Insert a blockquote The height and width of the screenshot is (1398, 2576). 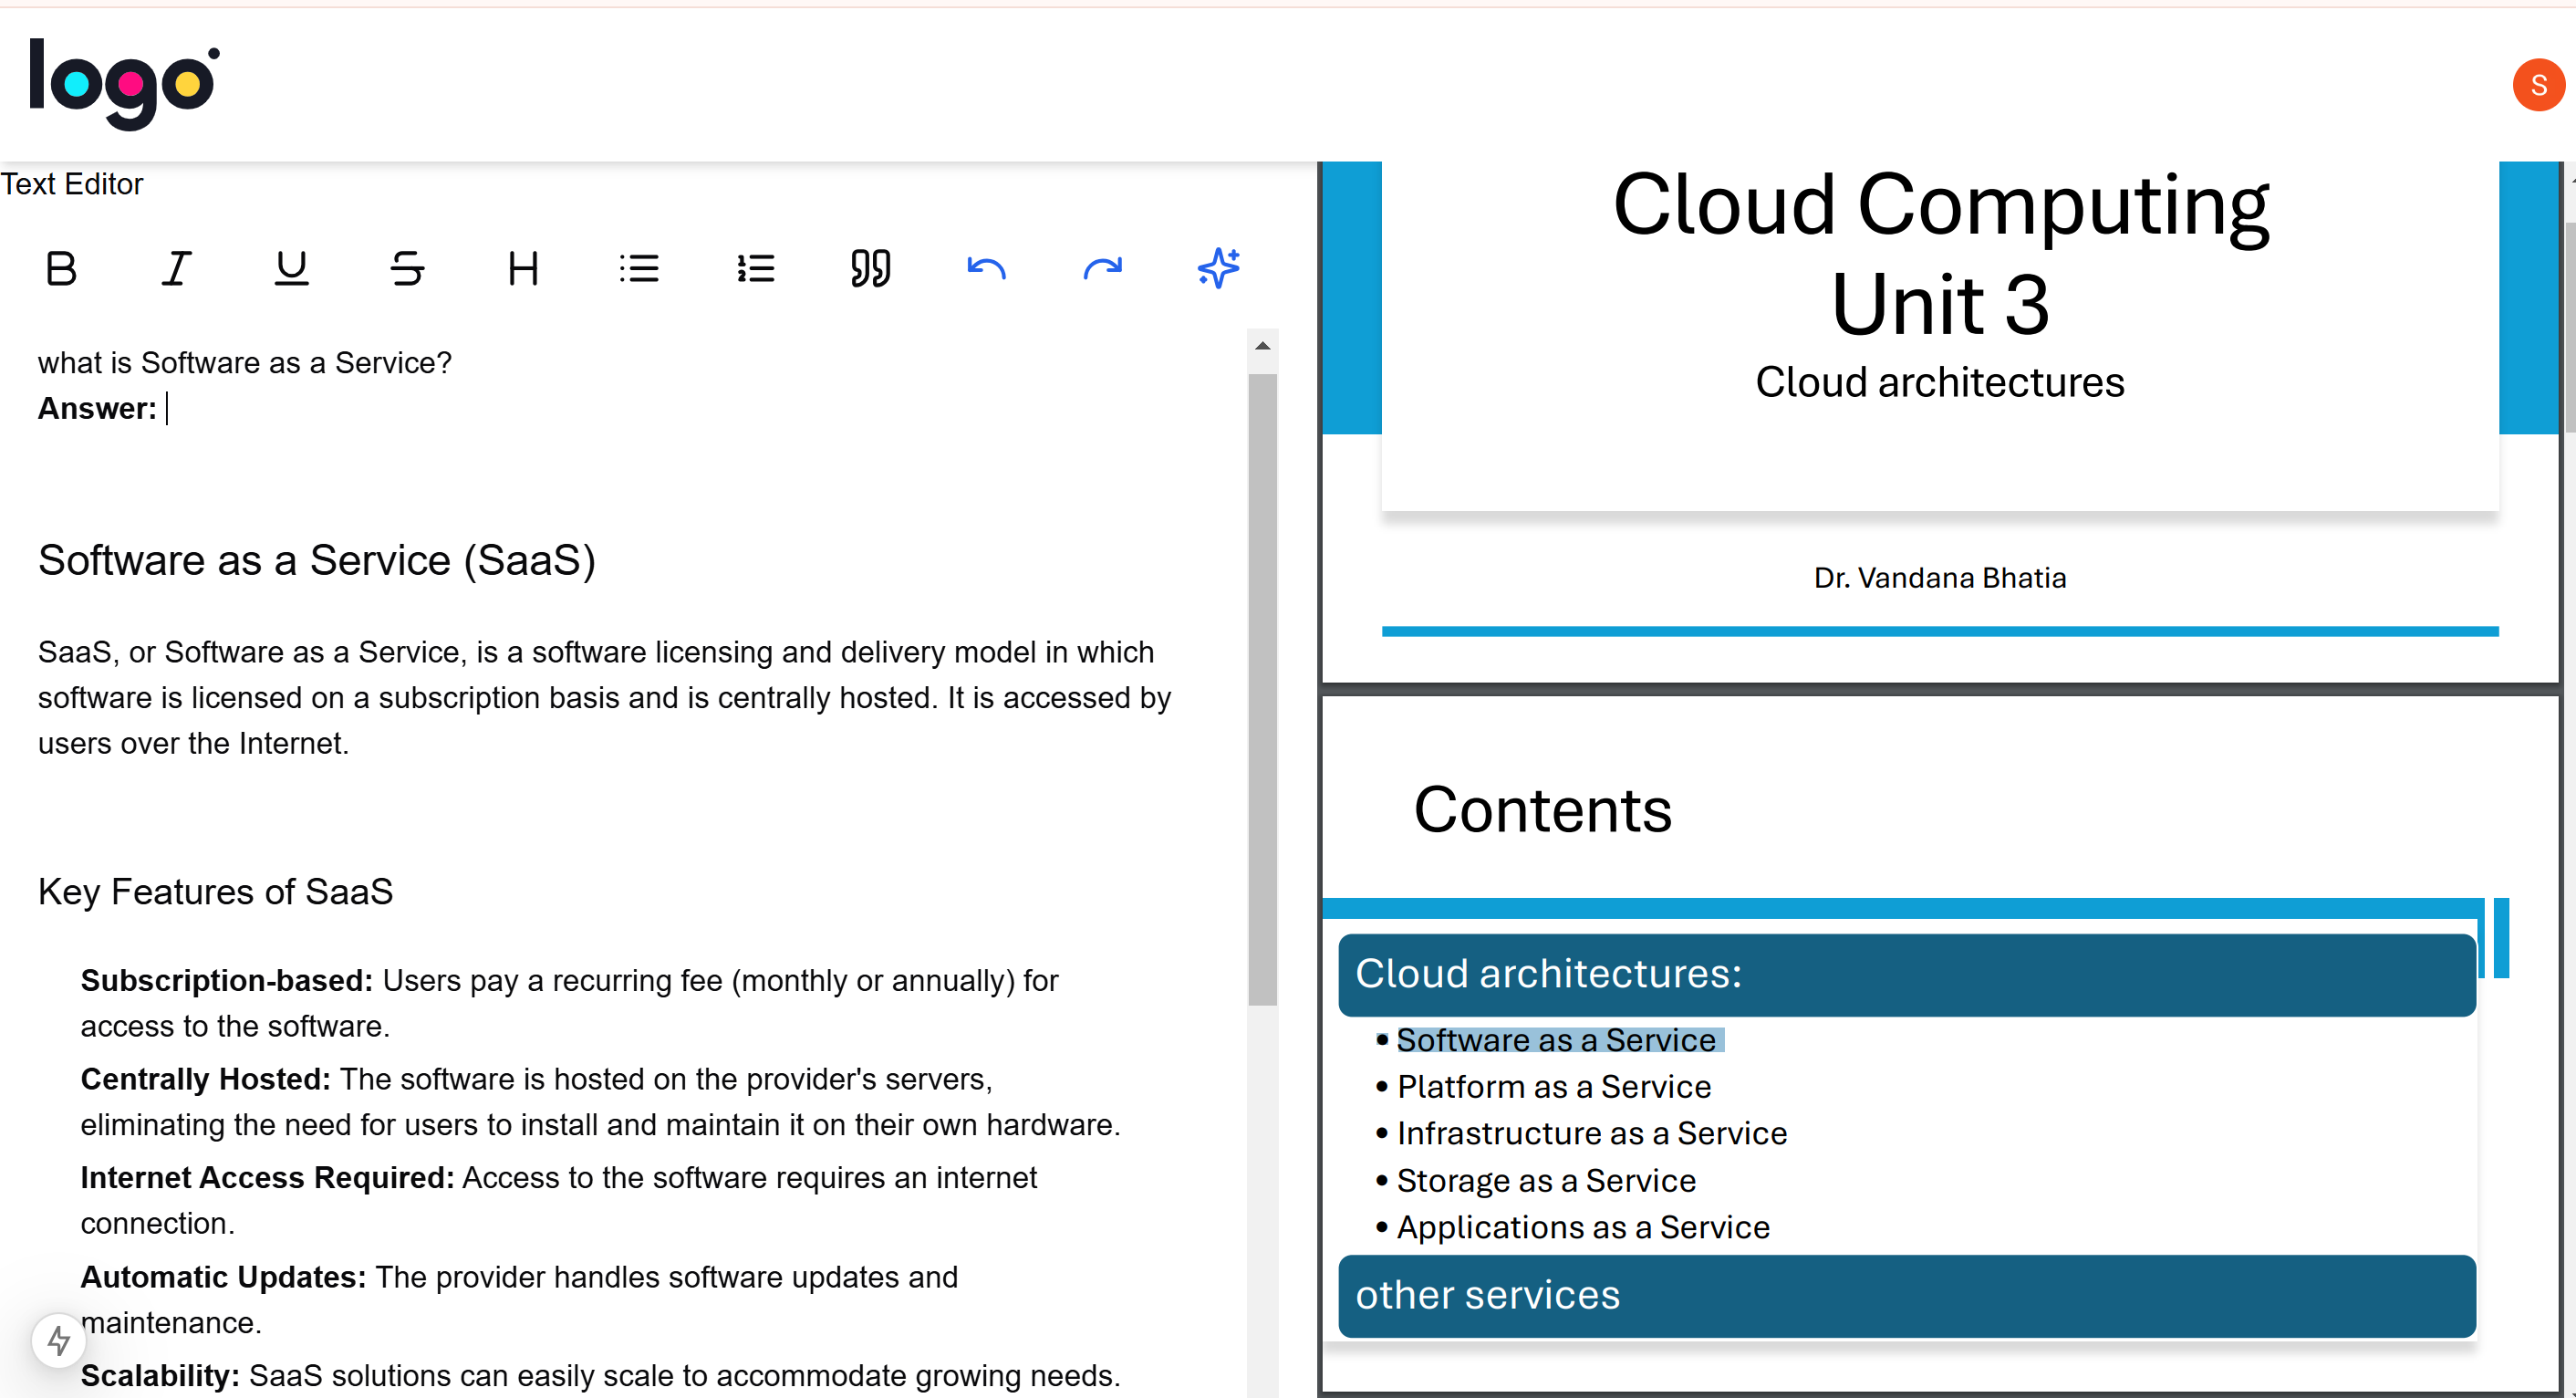pyautogui.click(x=870, y=268)
